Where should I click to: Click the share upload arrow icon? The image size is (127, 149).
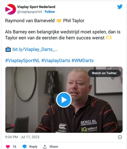click(45, 146)
